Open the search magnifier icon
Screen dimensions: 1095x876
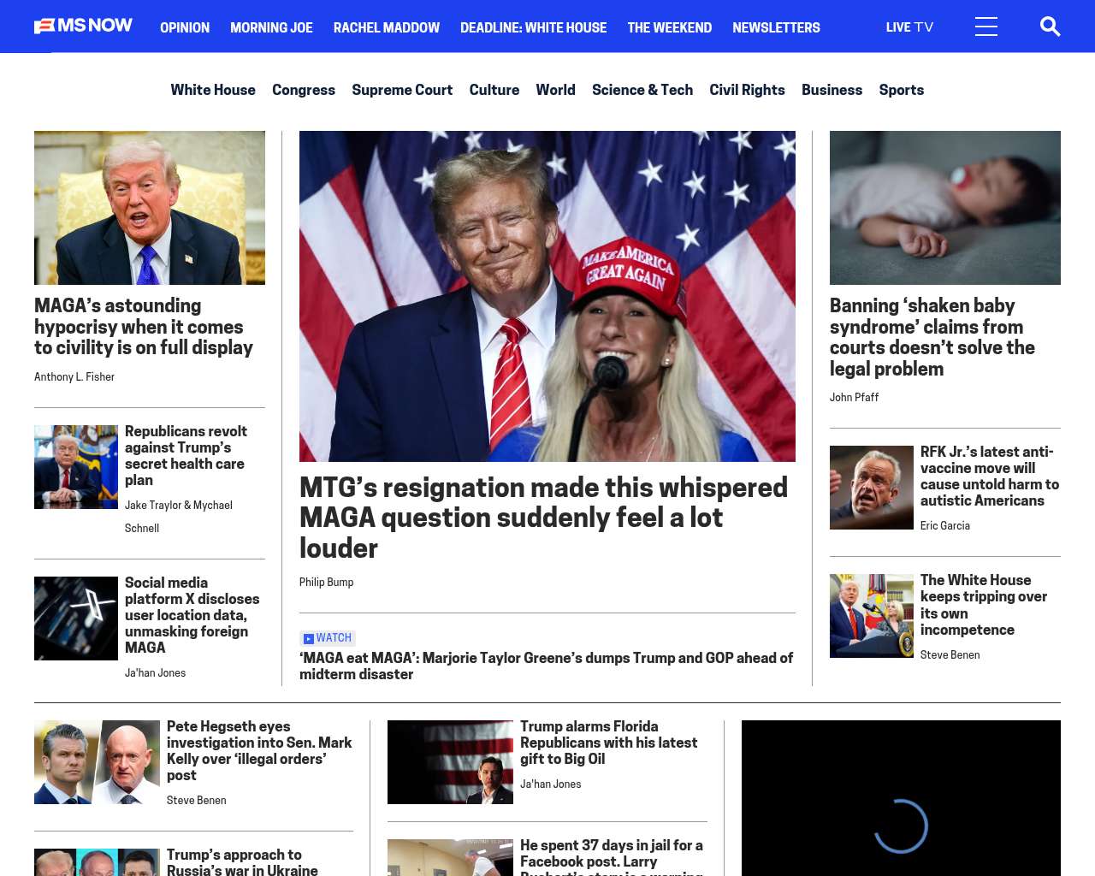(1050, 27)
